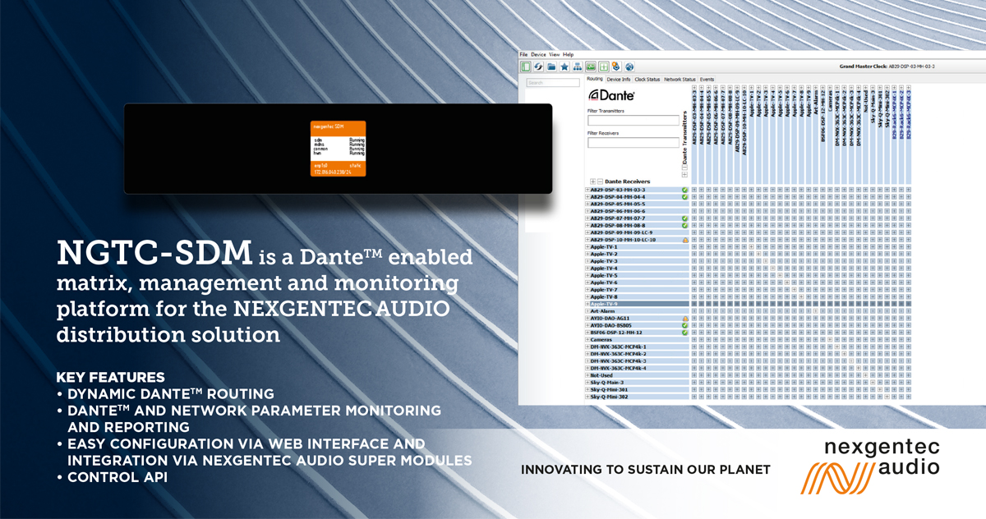Click the refresh arrows toolbar icon
The image size is (986, 519).
coord(538,67)
